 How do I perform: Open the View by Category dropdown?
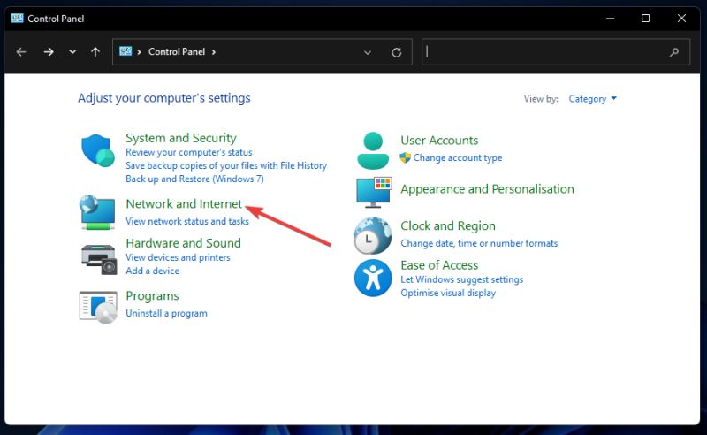593,99
